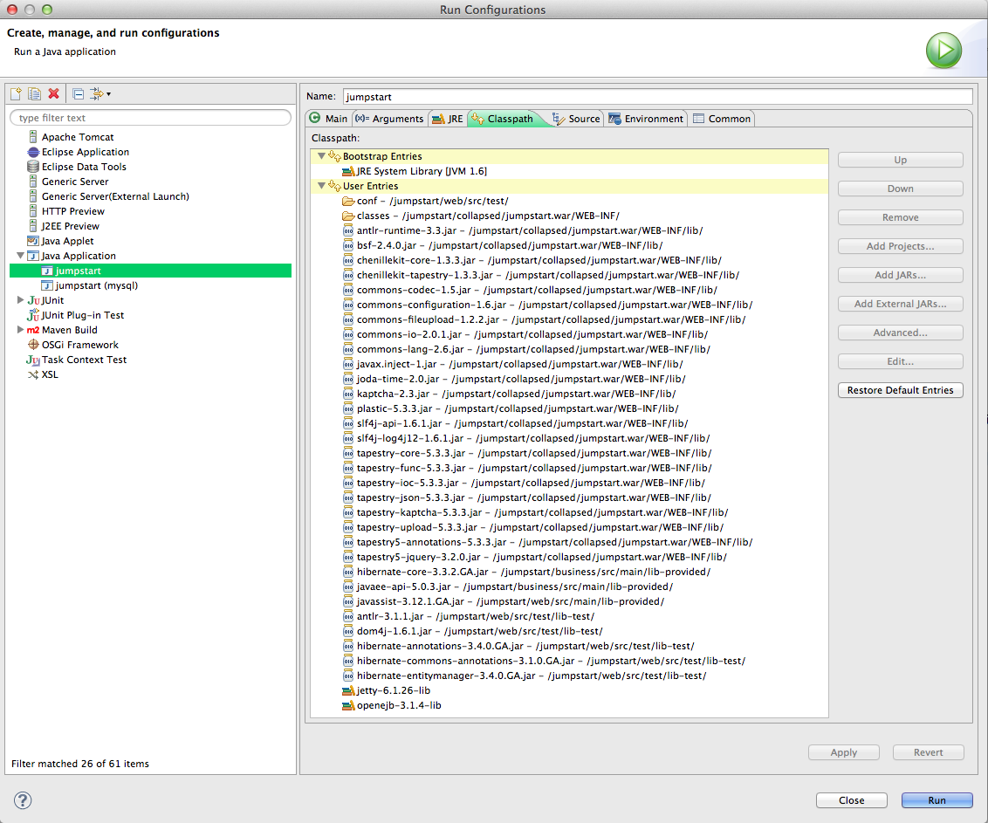This screenshot has width=988, height=823.
Task: Click the Duplicate launch configuration icon
Action: 35,94
